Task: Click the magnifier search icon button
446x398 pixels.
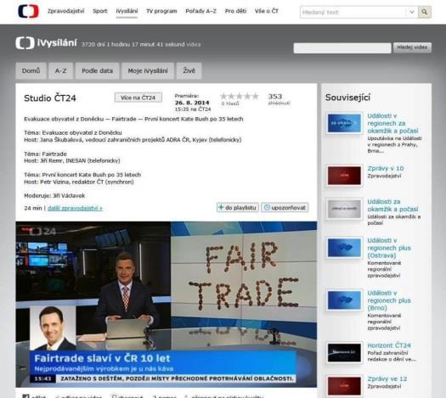Action: click(425, 12)
